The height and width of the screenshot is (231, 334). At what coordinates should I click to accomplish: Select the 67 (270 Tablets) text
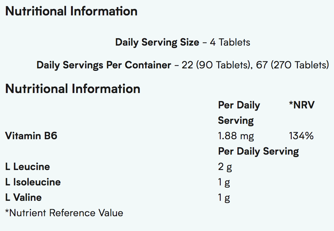click(292, 65)
